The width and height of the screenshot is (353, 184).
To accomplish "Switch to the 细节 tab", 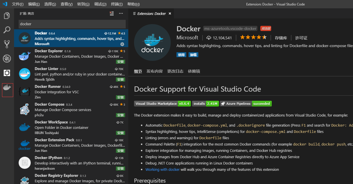I will (x=138, y=71).
